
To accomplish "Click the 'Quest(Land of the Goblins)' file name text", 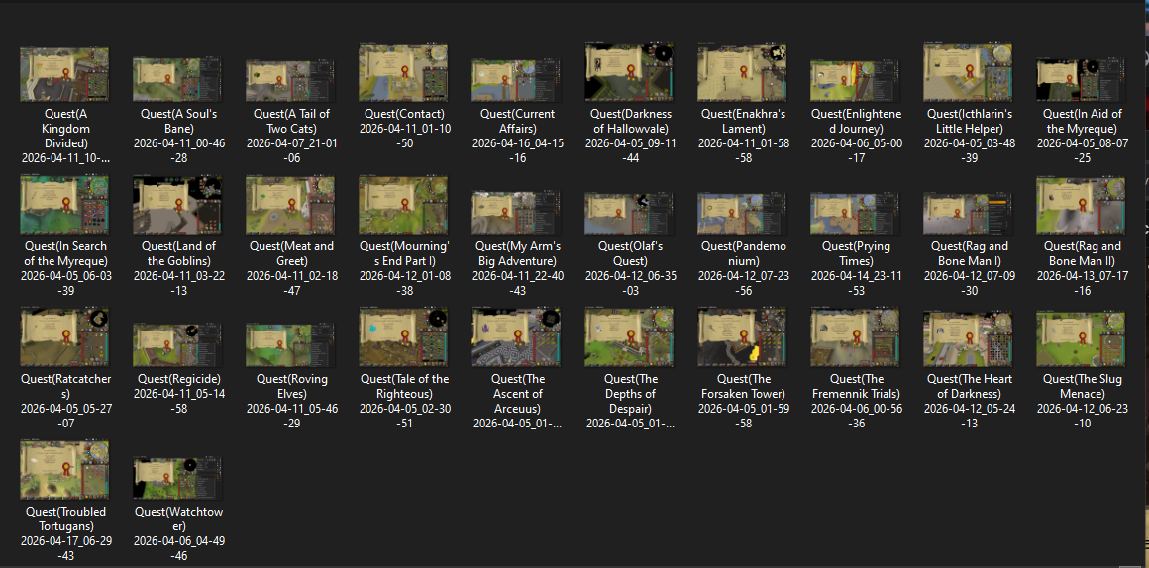I will [x=177, y=253].
